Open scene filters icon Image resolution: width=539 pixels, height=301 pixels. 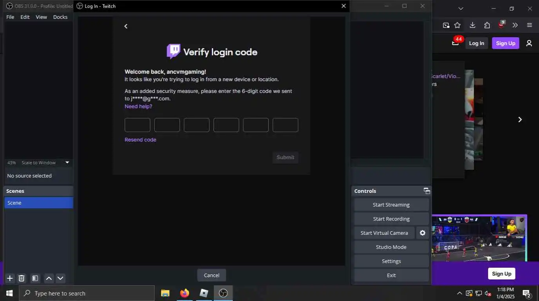[x=35, y=278]
